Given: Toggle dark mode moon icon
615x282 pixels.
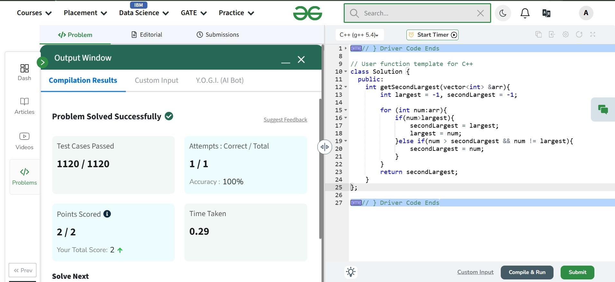Looking at the screenshot, I should coord(503,13).
